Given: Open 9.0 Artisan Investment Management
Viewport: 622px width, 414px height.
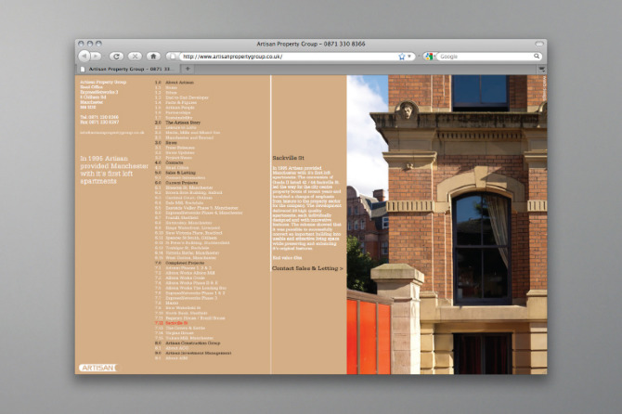Looking at the screenshot, I should 193,353.
